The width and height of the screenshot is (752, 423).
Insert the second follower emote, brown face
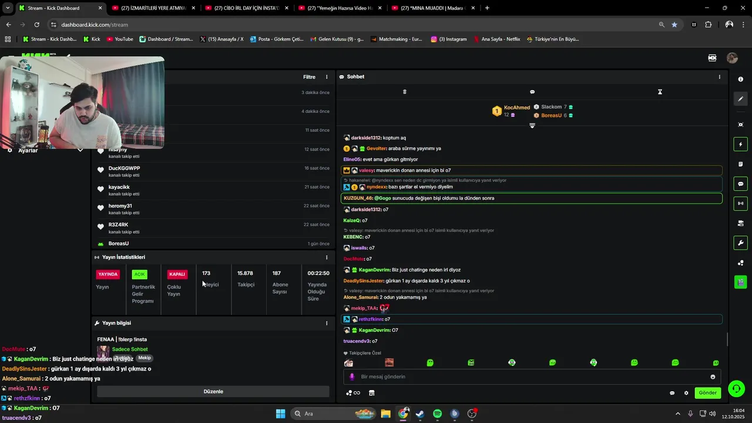pyautogui.click(x=389, y=363)
